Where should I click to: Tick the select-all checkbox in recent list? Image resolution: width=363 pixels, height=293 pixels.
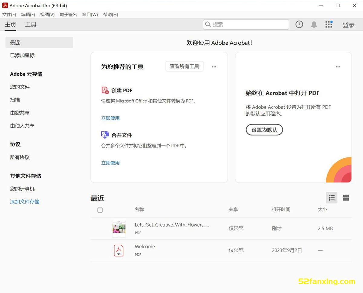click(100, 210)
